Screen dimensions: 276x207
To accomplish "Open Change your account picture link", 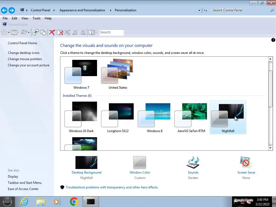I will coord(29,65).
